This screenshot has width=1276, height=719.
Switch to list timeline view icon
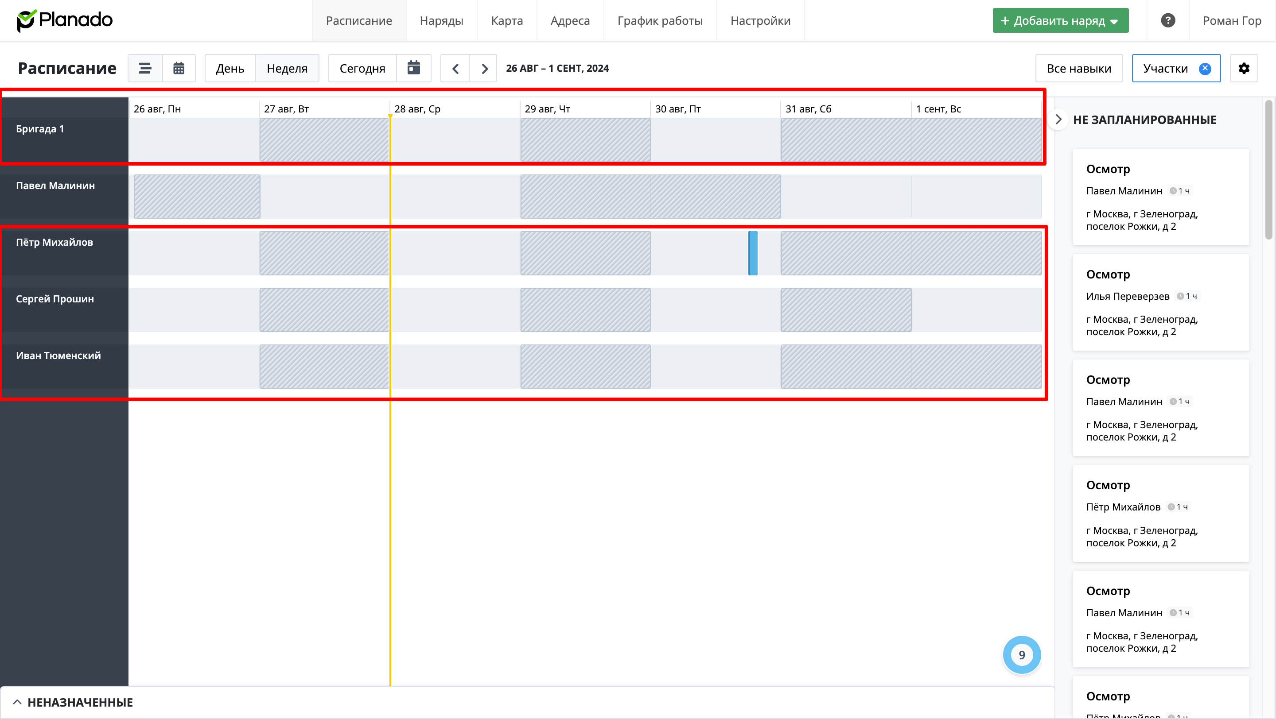point(144,68)
